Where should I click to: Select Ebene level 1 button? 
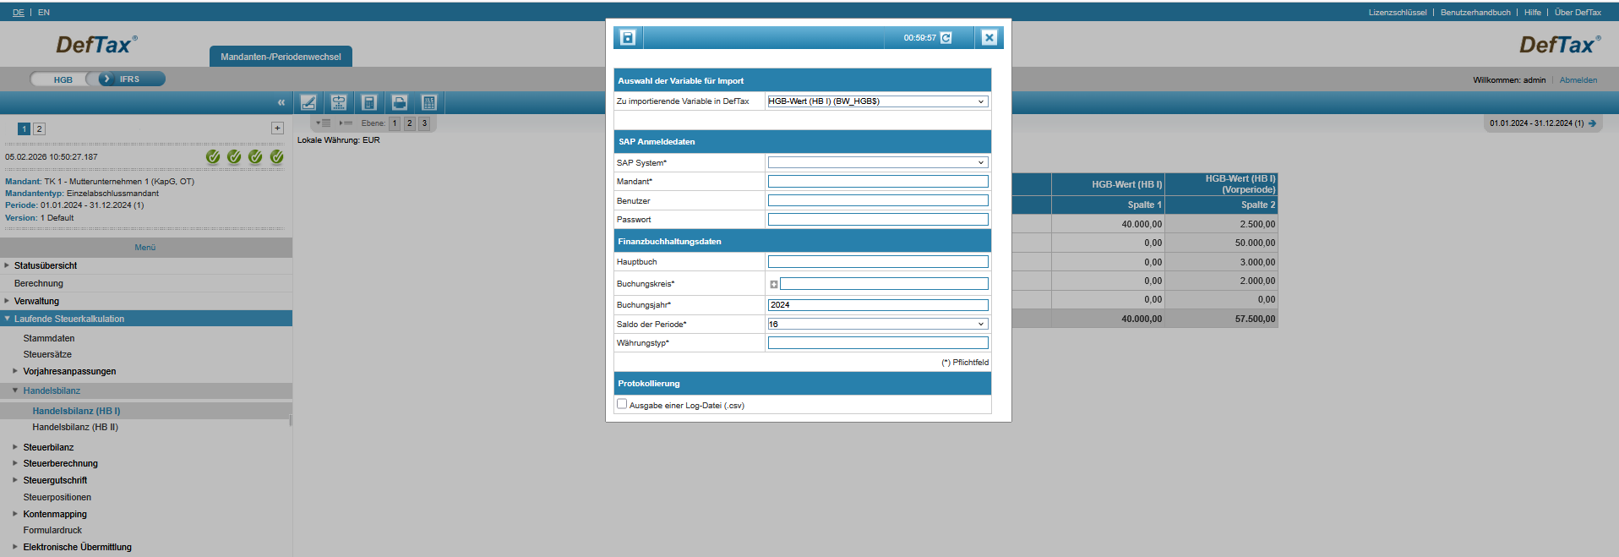tap(395, 123)
